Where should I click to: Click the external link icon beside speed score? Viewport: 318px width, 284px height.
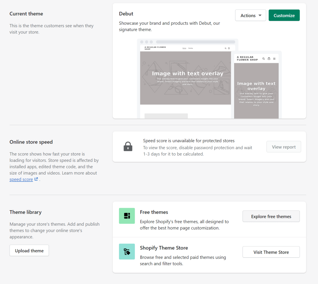click(36, 179)
